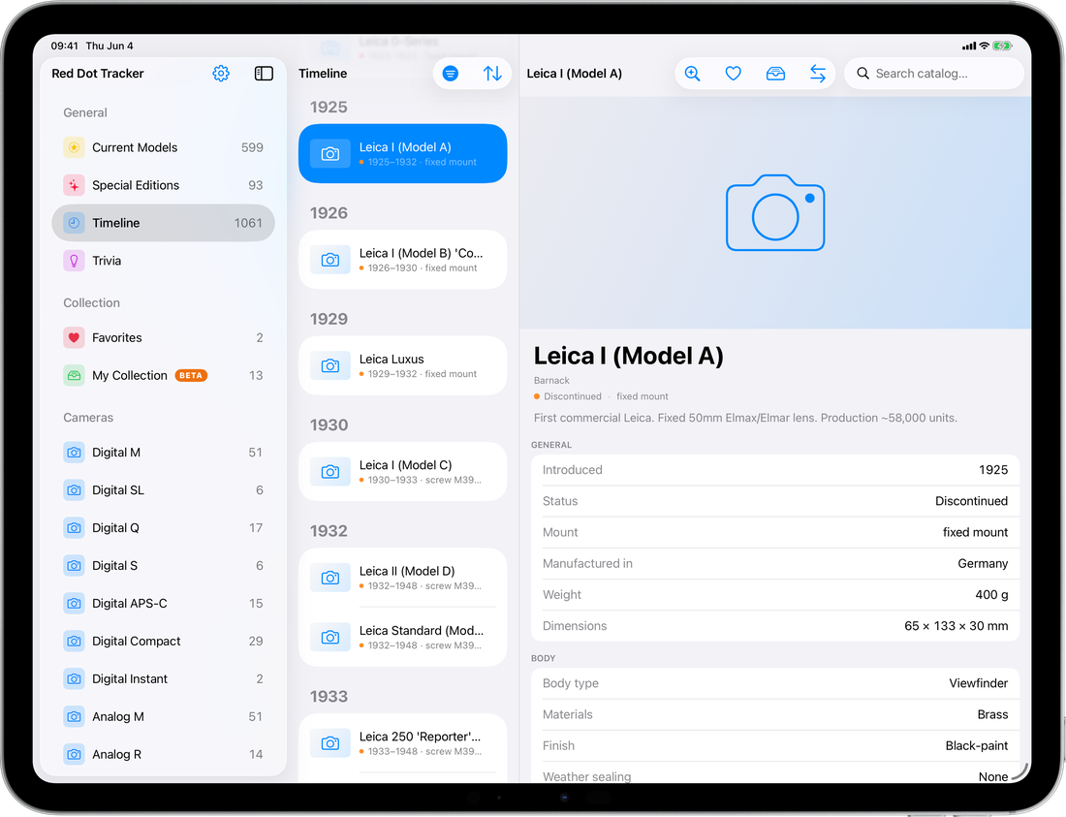Screen dimensions: 1066x817
Task: Click the My Collection tray icon
Action: [x=74, y=375]
